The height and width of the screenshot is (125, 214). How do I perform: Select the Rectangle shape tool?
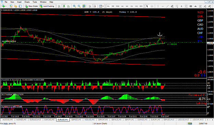point(191,6)
